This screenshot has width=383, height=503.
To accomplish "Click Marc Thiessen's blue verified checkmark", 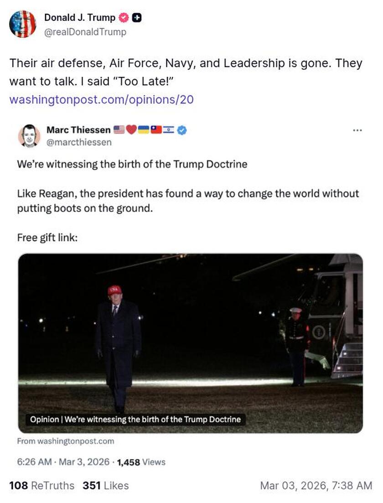I will (181, 130).
